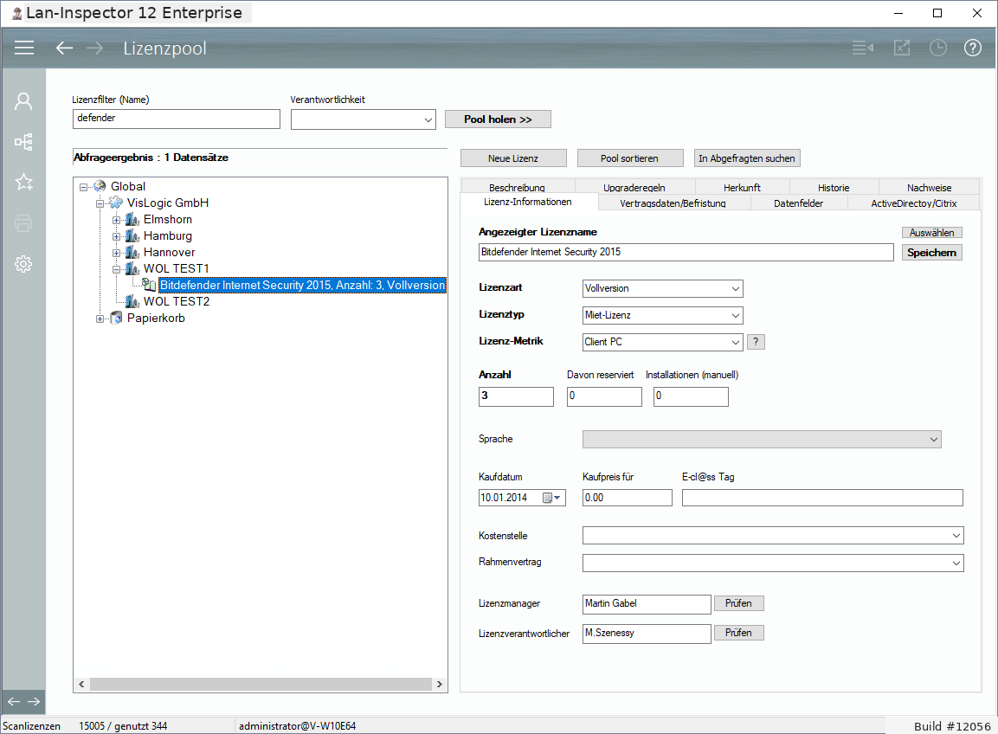Click the Papierkorb recycle bin icon
Viewport: 998px width, 734px height.
117,318
